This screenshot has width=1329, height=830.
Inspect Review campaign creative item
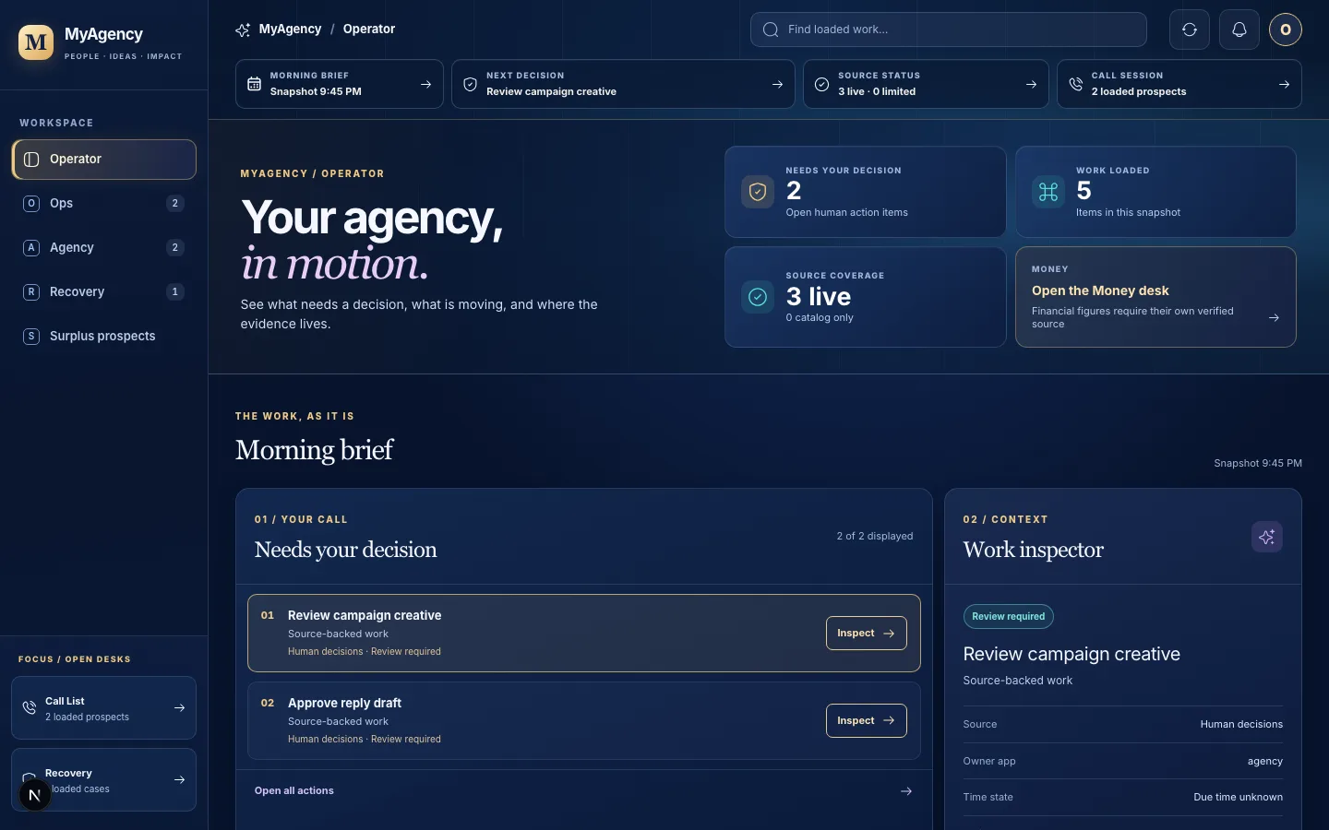coord(866,634)
